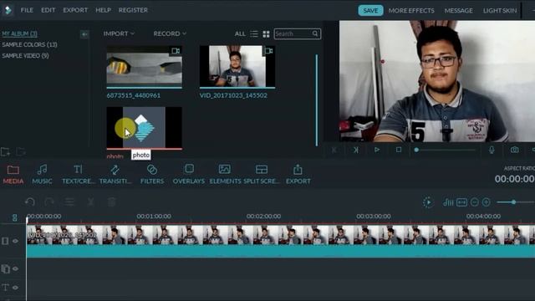Undo the last timeline action

coord(30,202)
